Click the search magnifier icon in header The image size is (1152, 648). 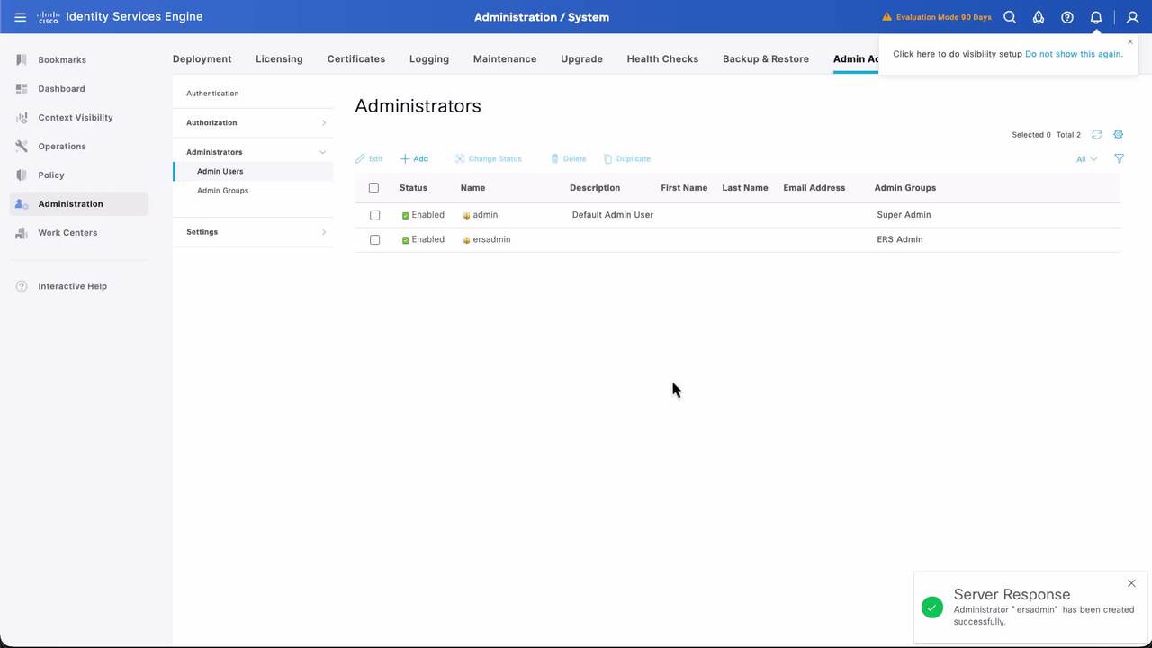click(x=1010, y=17)
